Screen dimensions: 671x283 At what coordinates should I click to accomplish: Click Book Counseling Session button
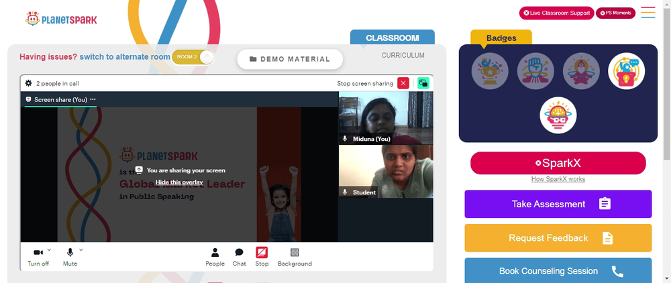(558, 271)
